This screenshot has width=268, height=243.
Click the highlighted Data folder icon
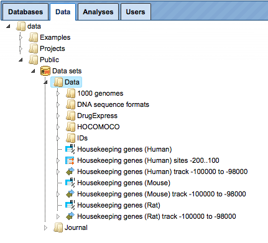tap(58, 82)
